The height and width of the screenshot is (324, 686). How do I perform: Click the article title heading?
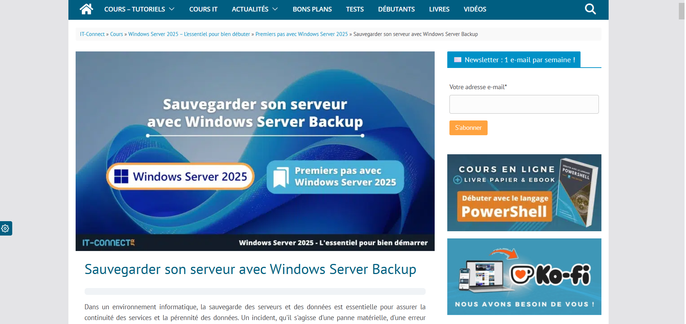(x=250, y=269)
